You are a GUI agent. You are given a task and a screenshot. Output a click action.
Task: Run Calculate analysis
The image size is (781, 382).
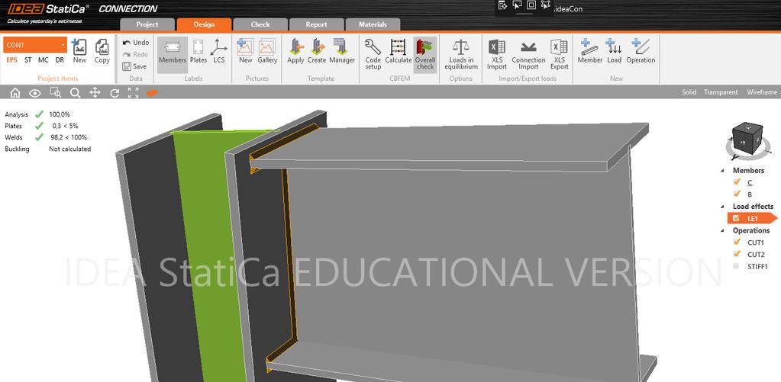(399, 52)
